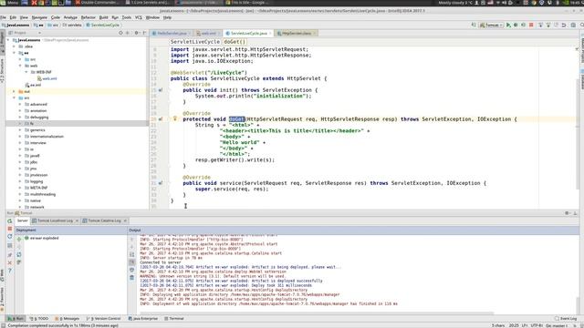
Task: Deploy artifact with green plus icon
Action: coord(19,239)
